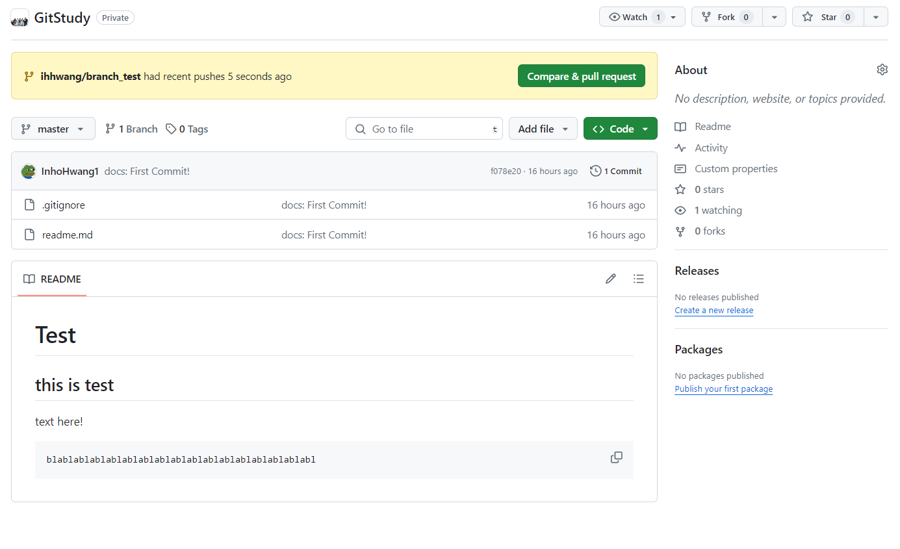
Task: Open the InhoHwang1 author link
Action: [x=70, y=172]
